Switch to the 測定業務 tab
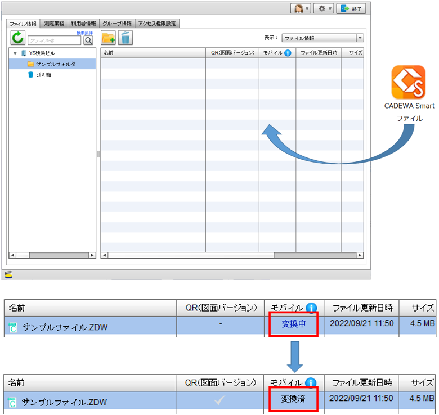The height and width of the screenshot is (415, 439). (54, 24)
